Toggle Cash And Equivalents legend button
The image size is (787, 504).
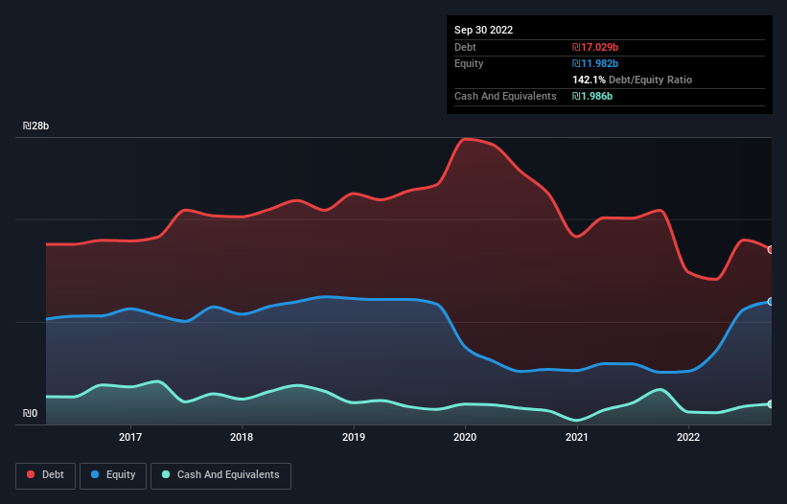pos(220,475)
